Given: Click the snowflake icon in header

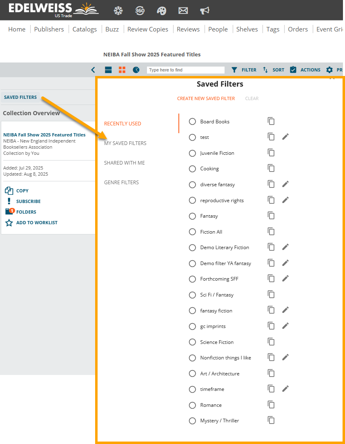Looking at the screenshot, I should (118, 11).
